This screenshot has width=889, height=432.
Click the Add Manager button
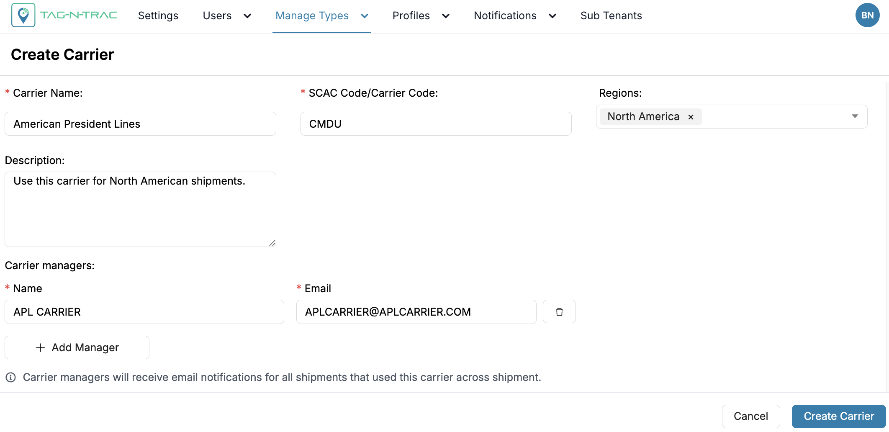[77, 347]
